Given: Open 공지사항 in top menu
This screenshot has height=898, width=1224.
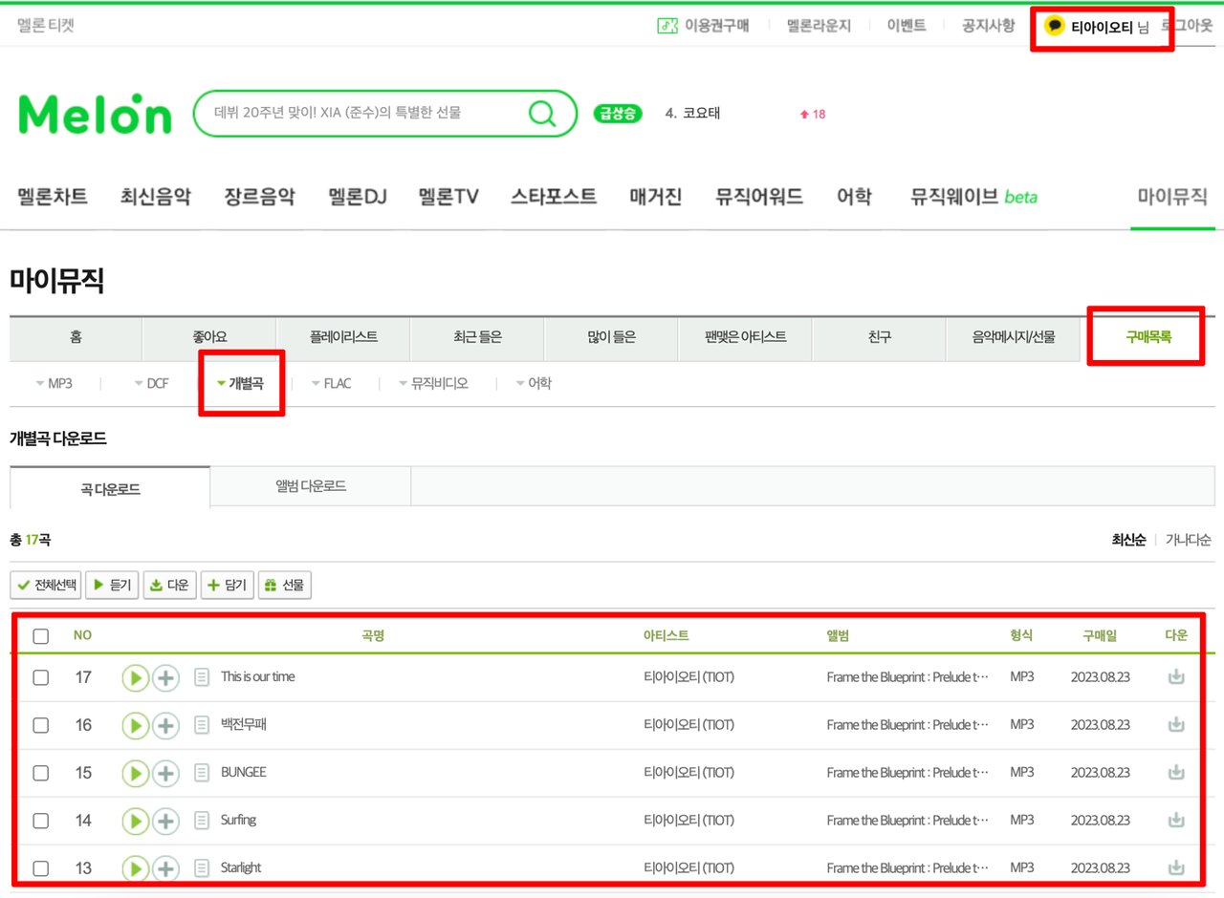Looking at the screenshot, I should 989,26.
